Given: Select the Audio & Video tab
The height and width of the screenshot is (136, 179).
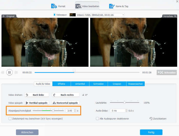Looking at the screenshot, I should tap(43, 84).
